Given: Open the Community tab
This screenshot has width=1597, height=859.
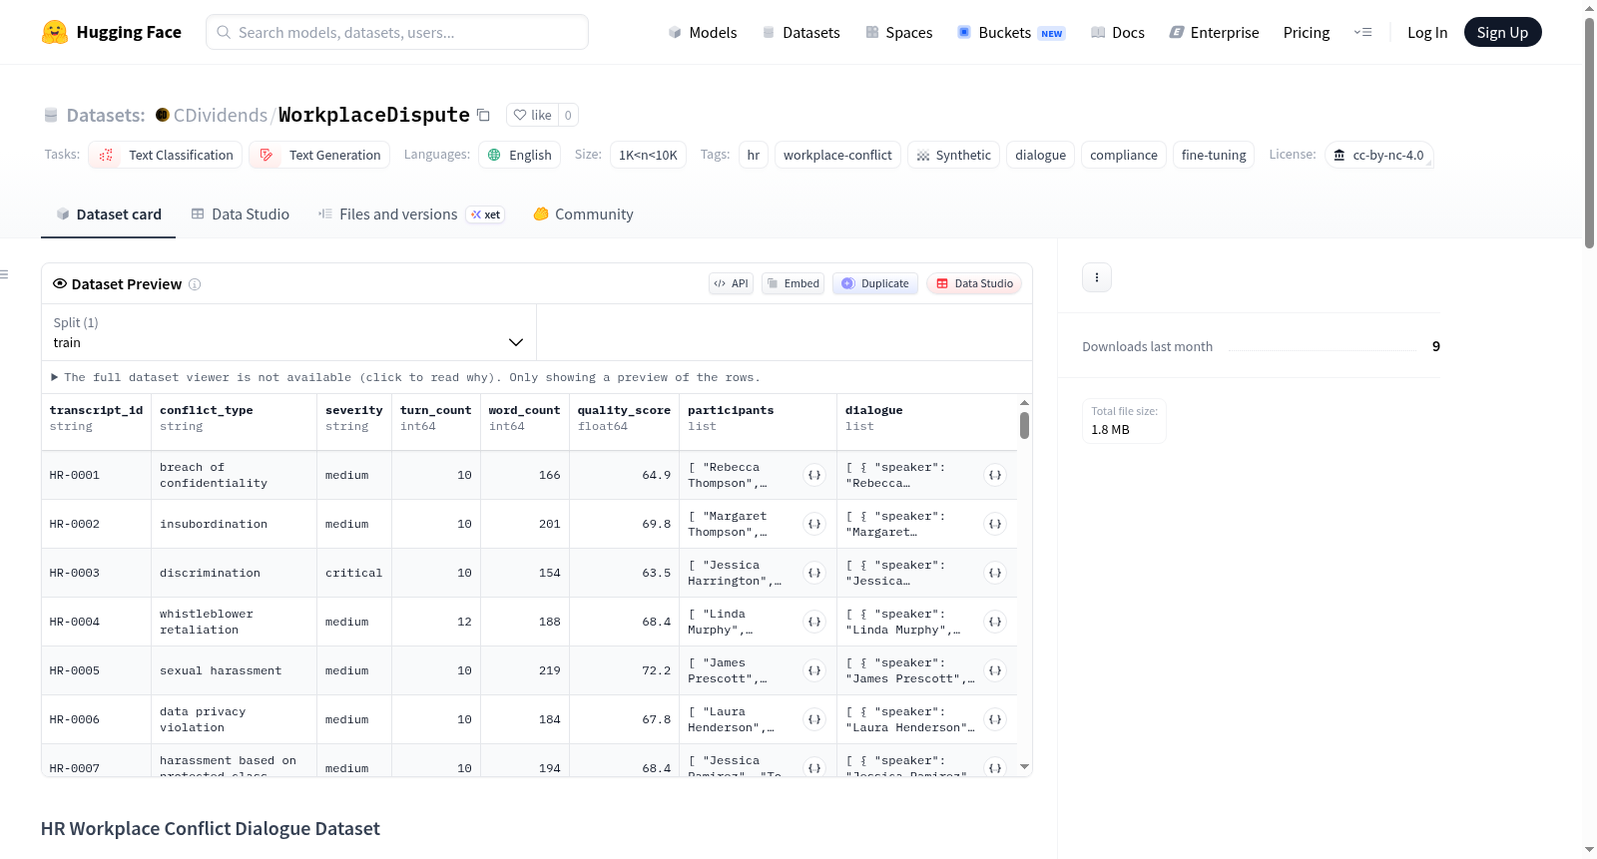Looking at the screenshot, I should pyautogui.click(x=583, y=214).
